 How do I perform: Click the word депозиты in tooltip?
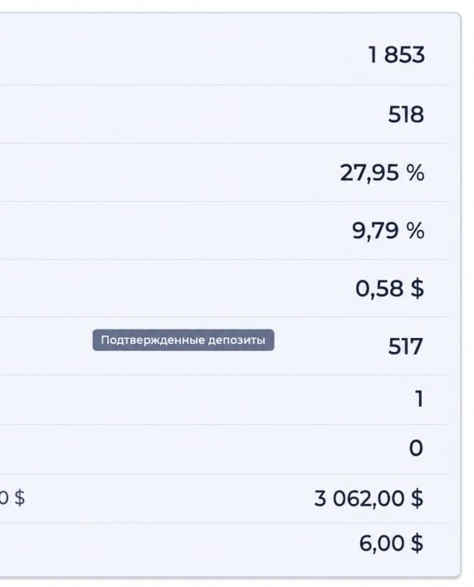click(237, 340)
